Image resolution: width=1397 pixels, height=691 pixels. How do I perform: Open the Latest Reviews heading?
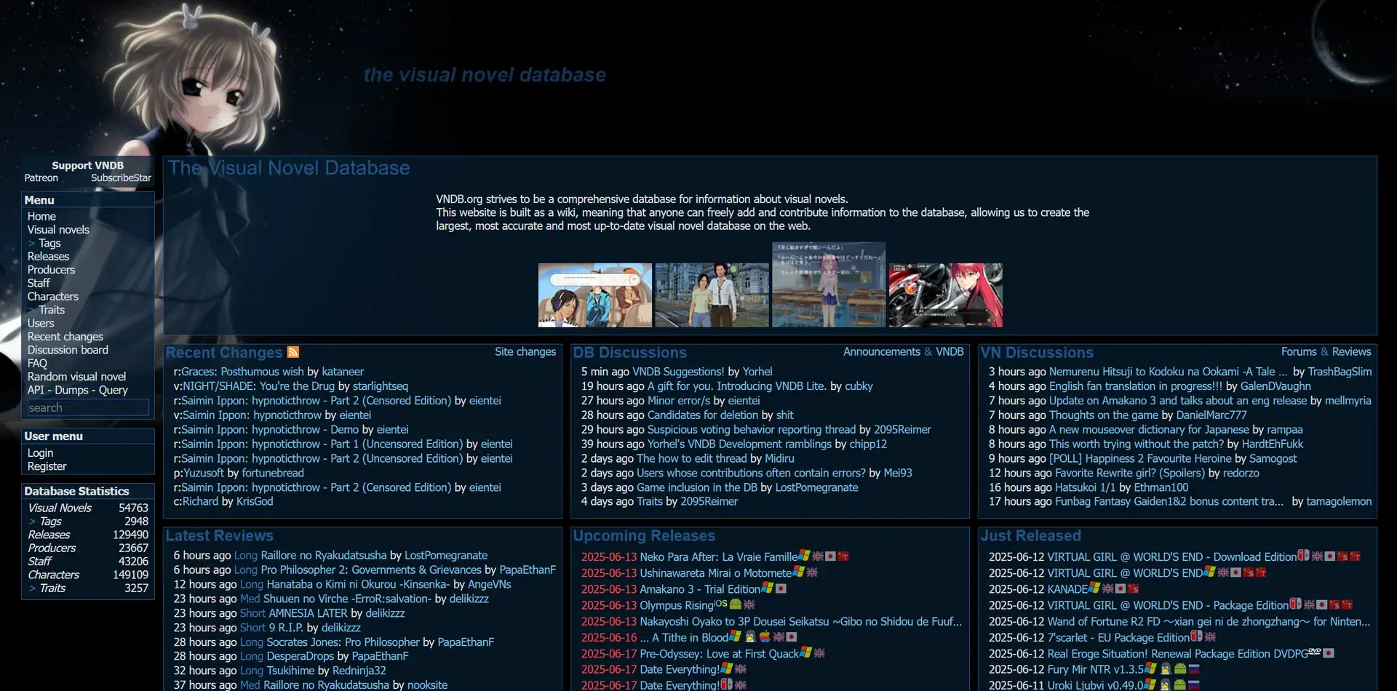[x=219, y=535]
